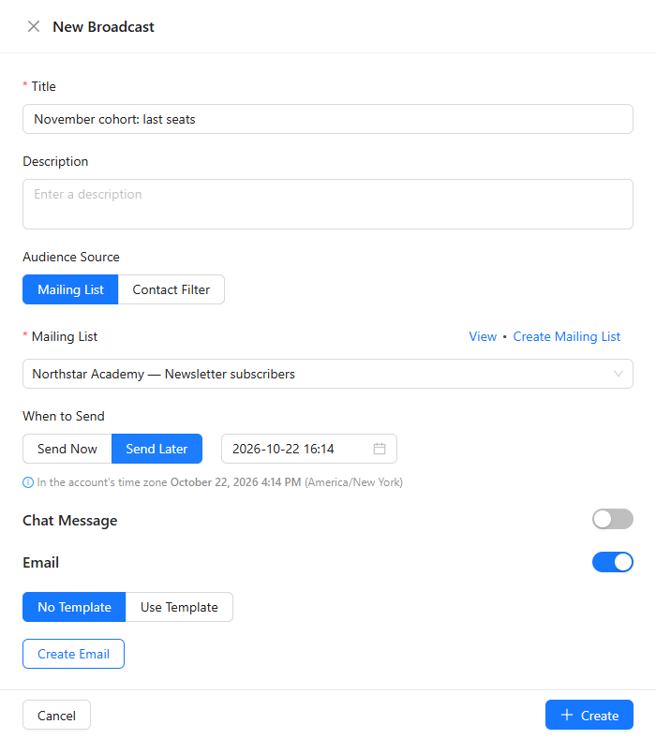This screenshot has width=656, height=739.
Task: Open the View mailing list link
Action: 483,336
